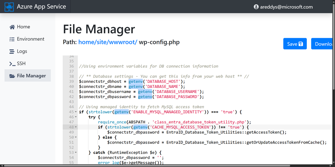Click the 'Path:' label
Image resolution: width=335 pixels, height=167 pixels.
point(69,42)
